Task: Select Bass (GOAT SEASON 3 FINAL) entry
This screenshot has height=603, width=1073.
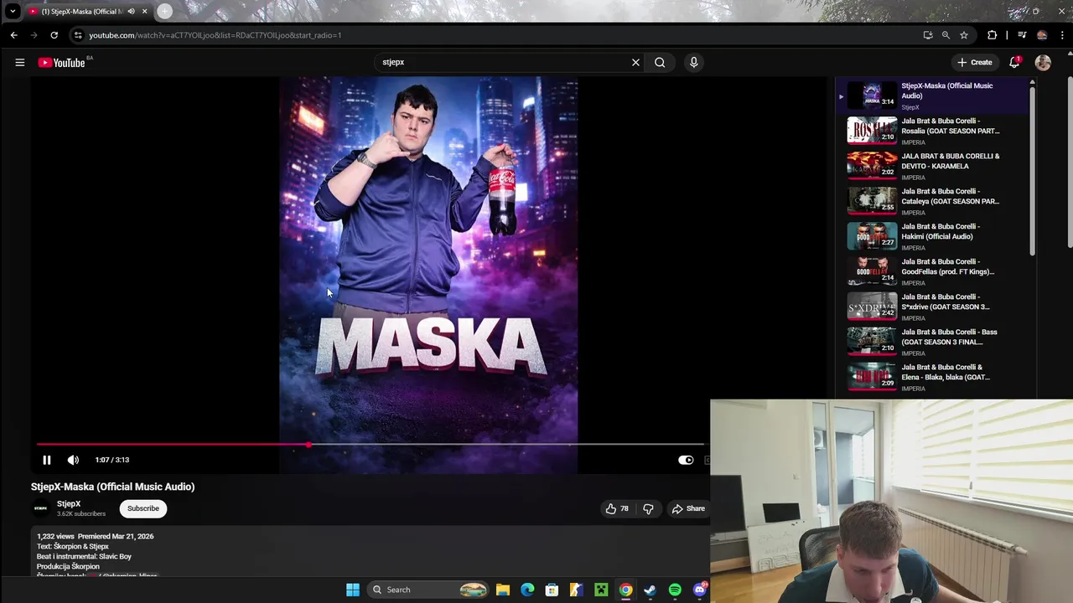Action: [x=933, y=342]
